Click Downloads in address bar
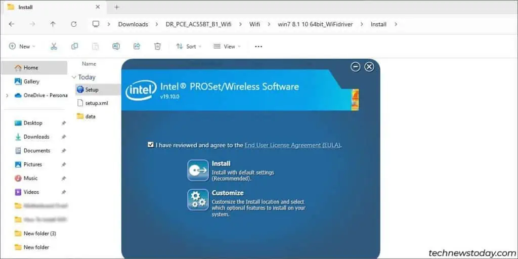518x259 pixels. [133, 24]
